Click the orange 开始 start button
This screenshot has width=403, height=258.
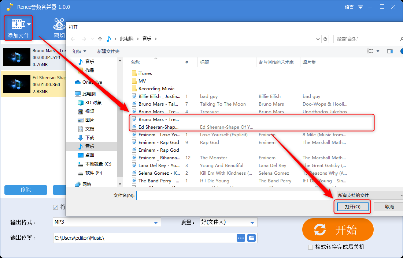[x=338, y=229]
